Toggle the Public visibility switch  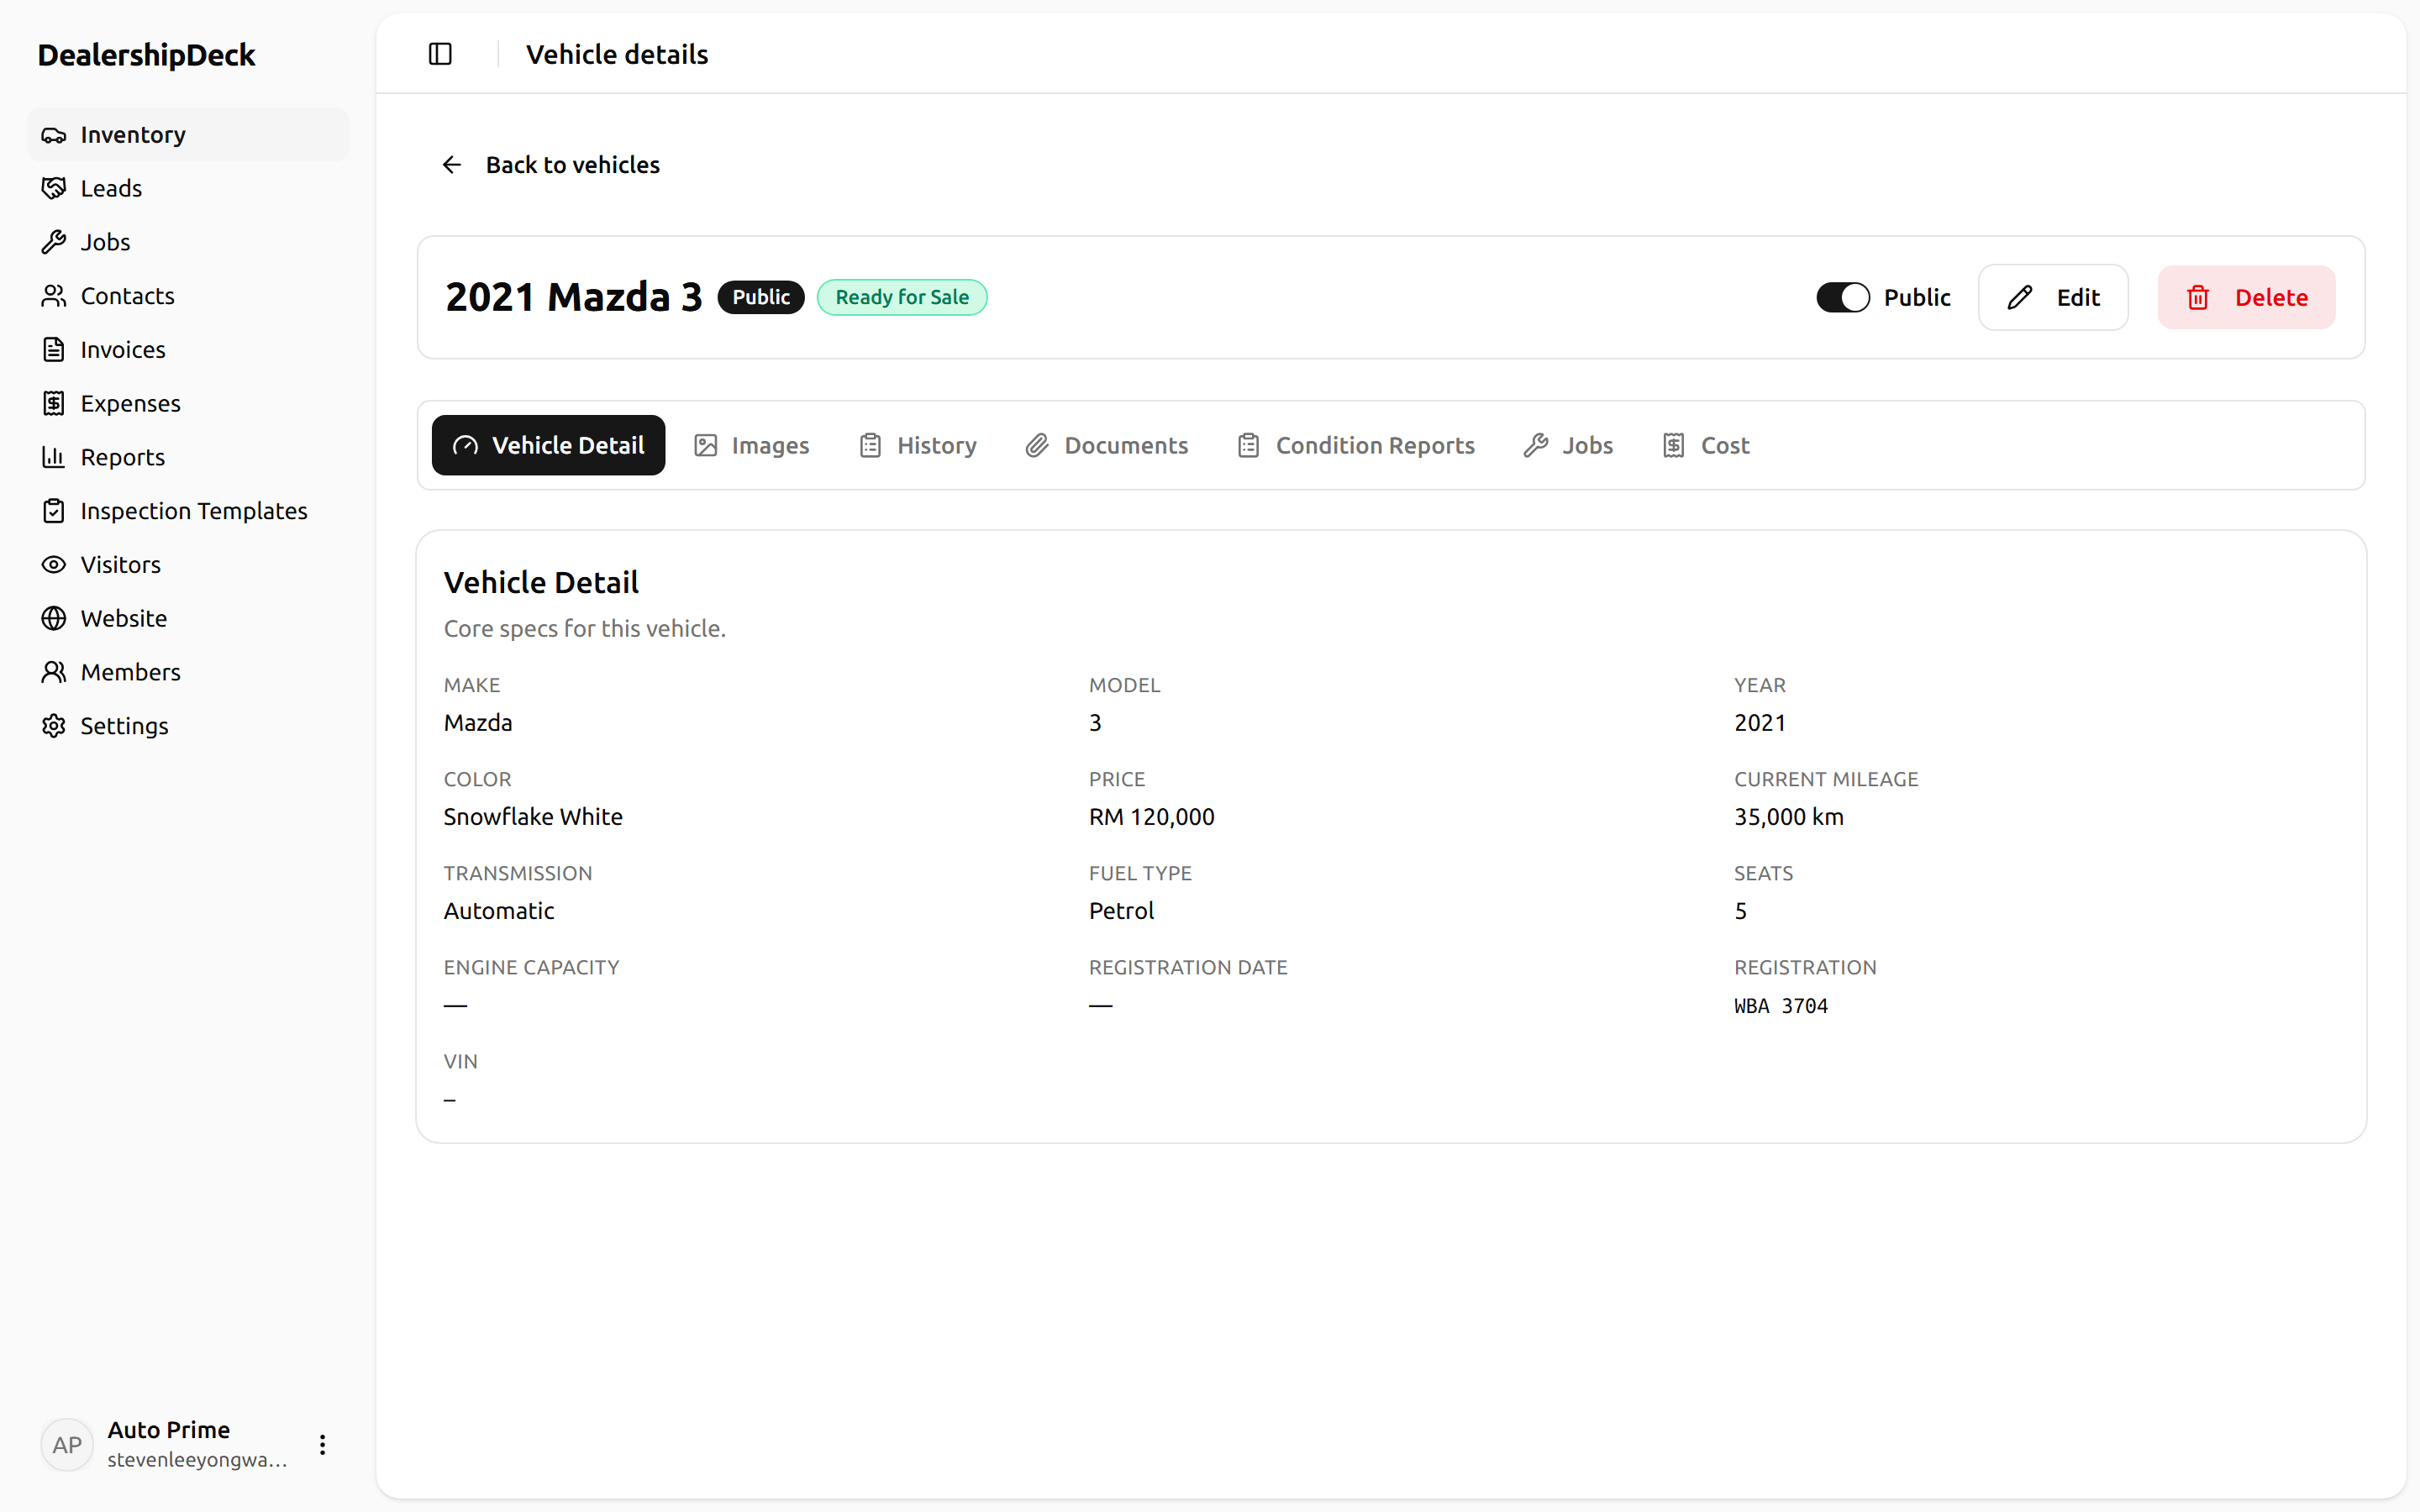tap(1843, 297)
